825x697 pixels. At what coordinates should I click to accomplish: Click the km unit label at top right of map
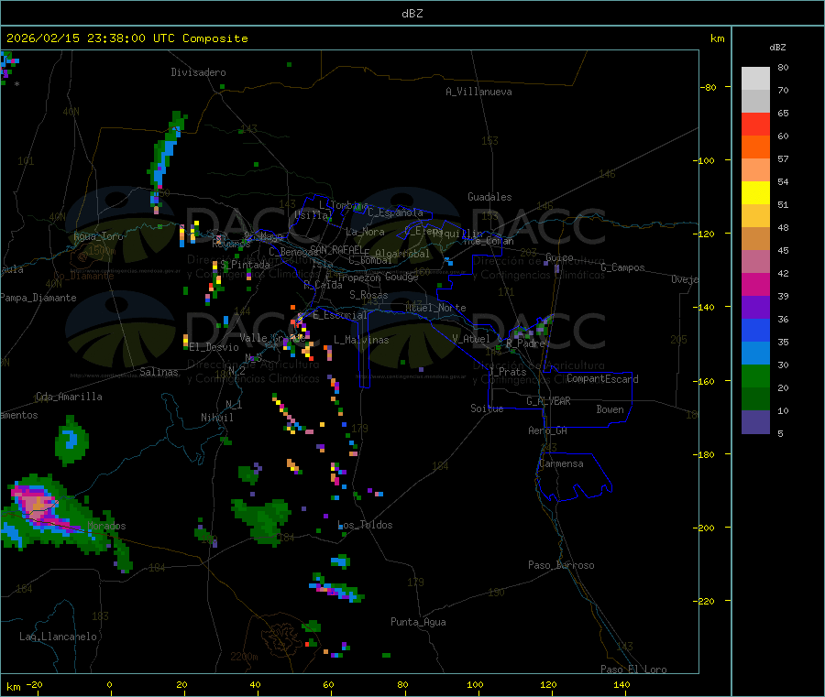point(717,38)
